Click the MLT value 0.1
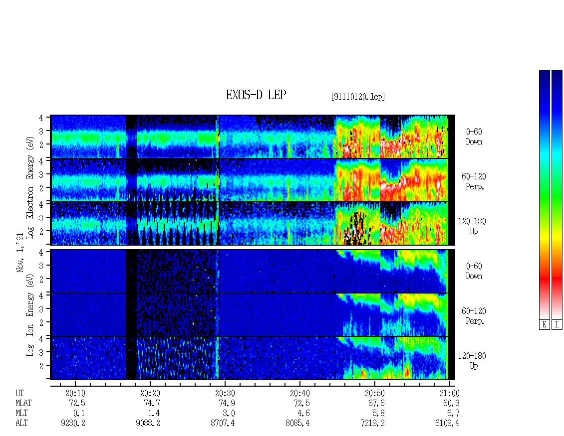Viewport: 564px width, 436px height. point(79,414)
